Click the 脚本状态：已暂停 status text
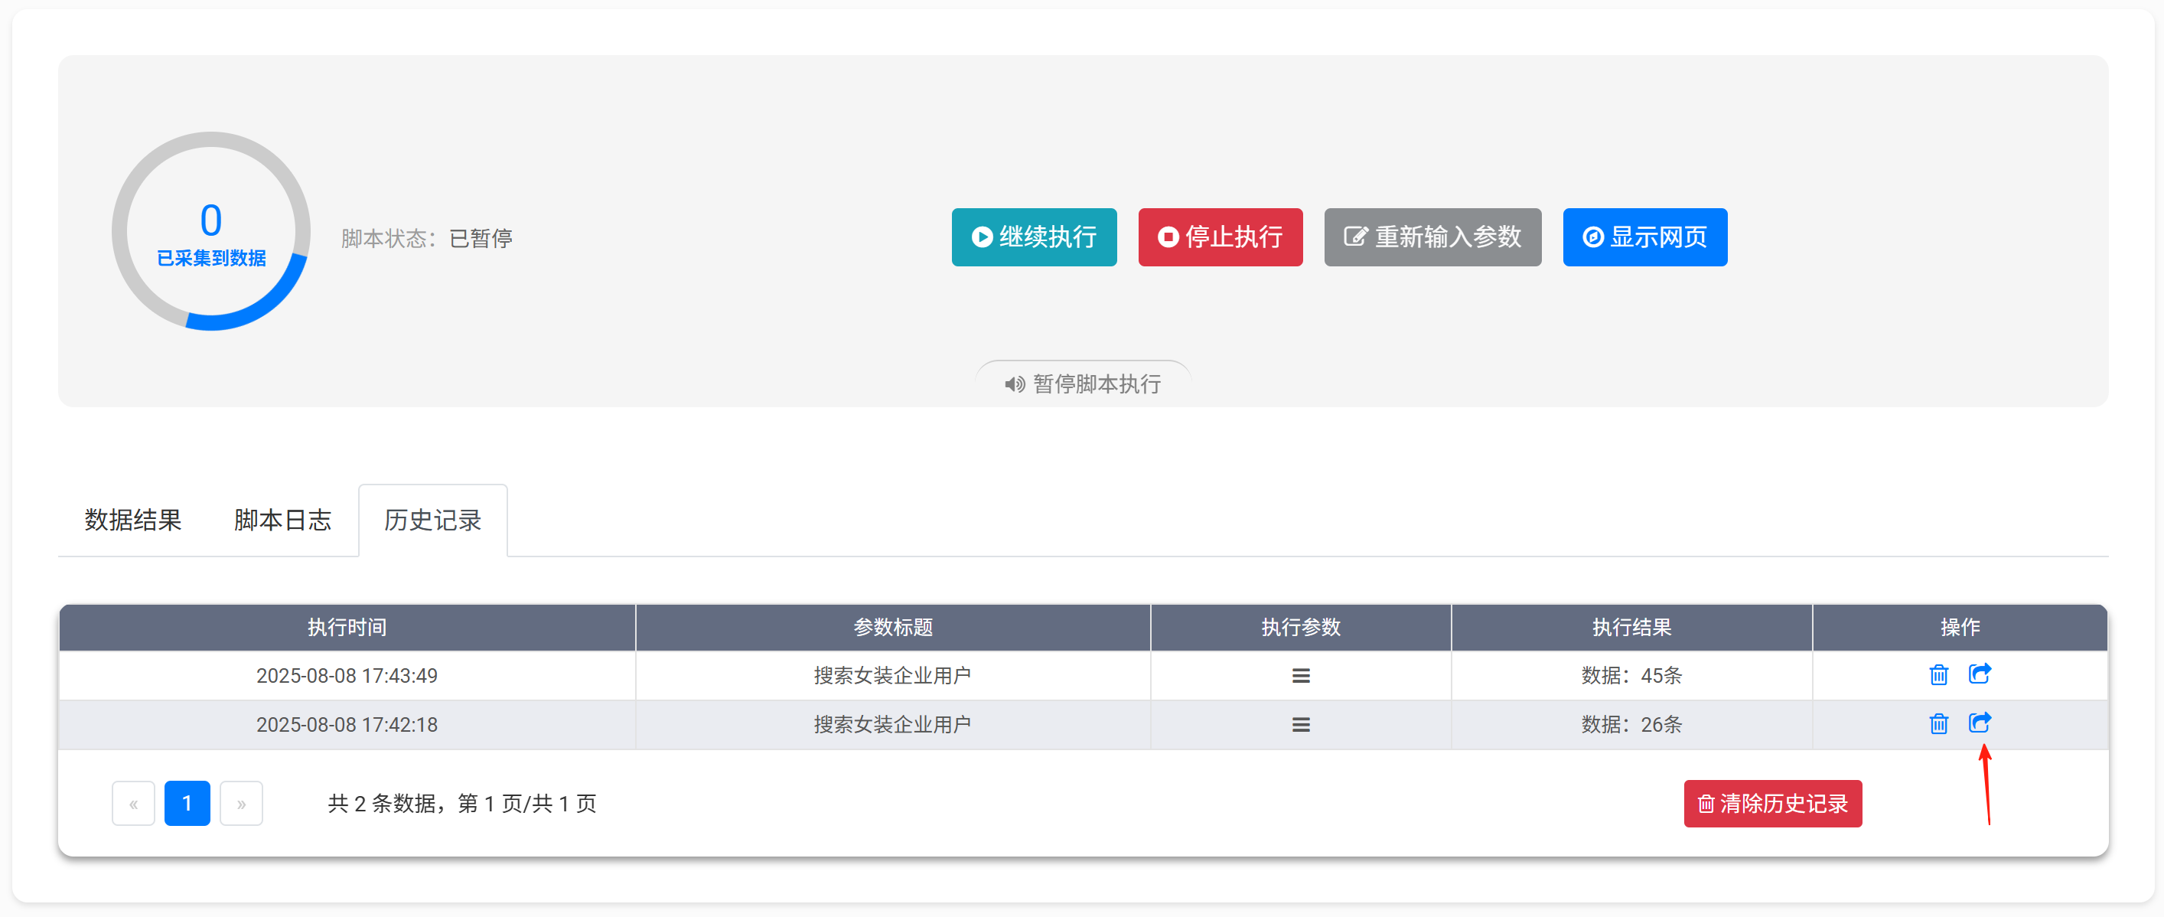2164x917 pixels. (x=427, y=239)
